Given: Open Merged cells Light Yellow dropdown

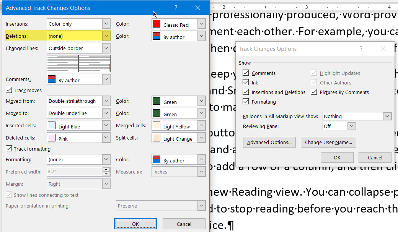Looking at the screenshot, I should [x=178, y=125].
